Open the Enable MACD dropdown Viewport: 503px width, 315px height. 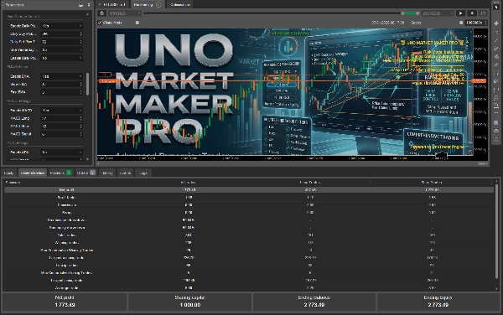coord(61,111)
